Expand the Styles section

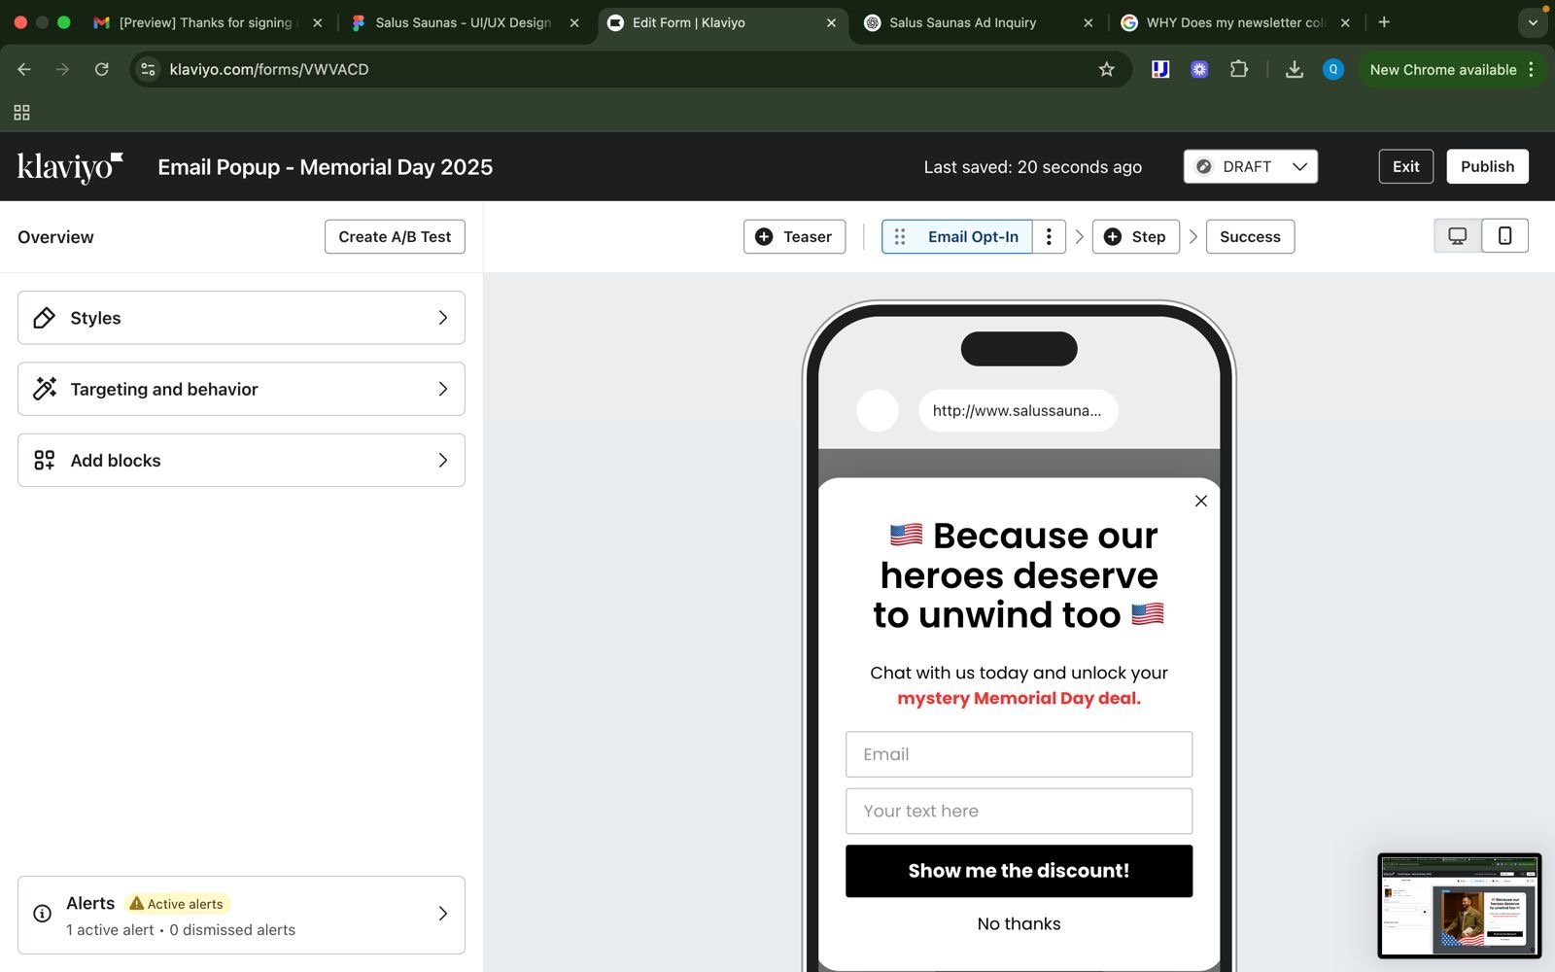241,318
